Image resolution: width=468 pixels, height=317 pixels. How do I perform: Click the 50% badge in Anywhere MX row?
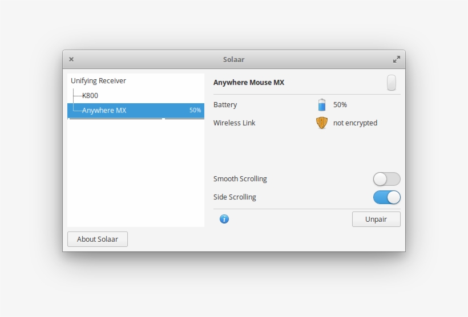coord(195,111)
